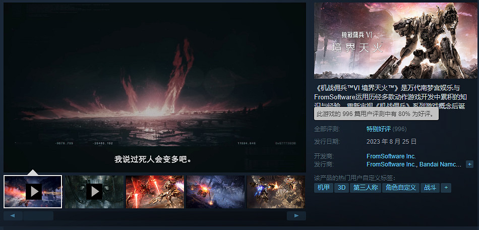Click FromSoftware Inc. in the publisher row
The width and height of the screenshot is (479, 230).
point(391,164)
